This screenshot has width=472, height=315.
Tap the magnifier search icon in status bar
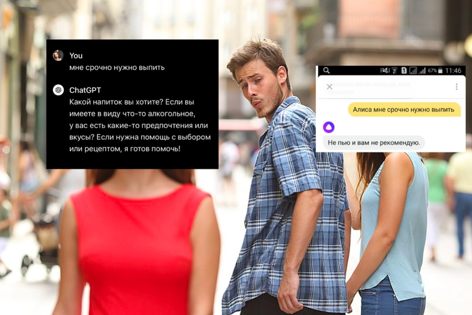327,71
